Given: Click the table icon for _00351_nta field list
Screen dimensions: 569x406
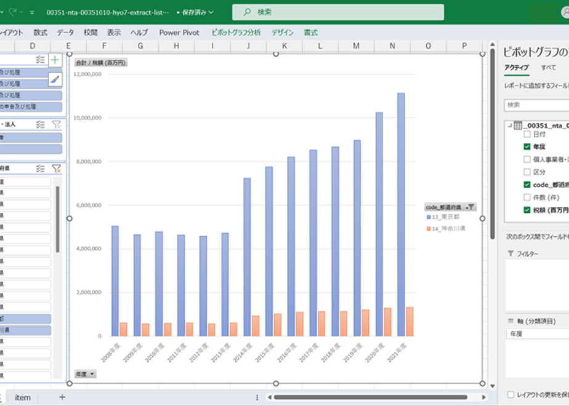Looking at the screenshot, I should [x=518, y=125].
